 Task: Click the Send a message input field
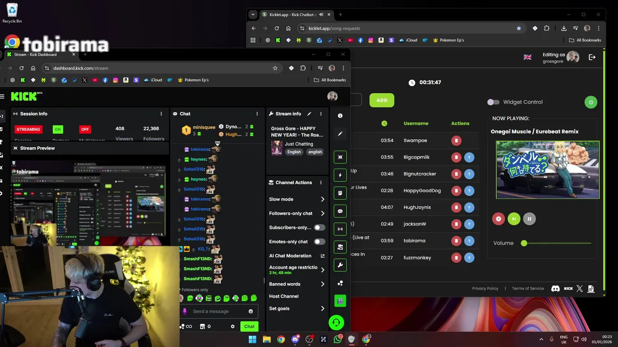219,311
